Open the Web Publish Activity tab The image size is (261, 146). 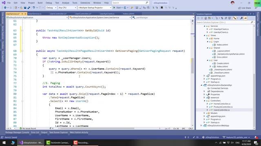point(79,132)
